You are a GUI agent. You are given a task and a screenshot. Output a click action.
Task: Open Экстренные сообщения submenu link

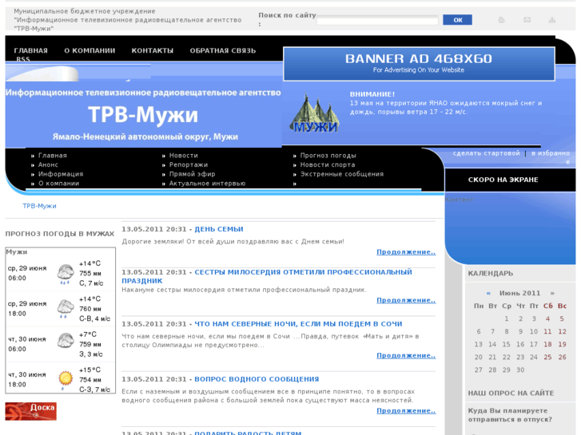point(341,174)
